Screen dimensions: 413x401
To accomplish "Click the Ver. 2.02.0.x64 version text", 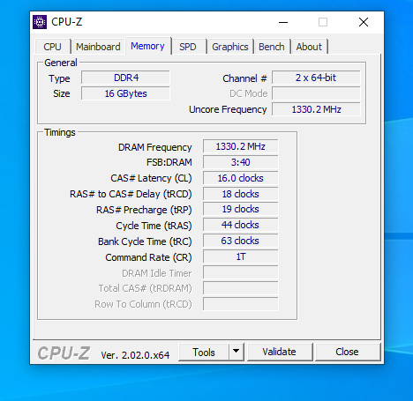I will 135,355.
